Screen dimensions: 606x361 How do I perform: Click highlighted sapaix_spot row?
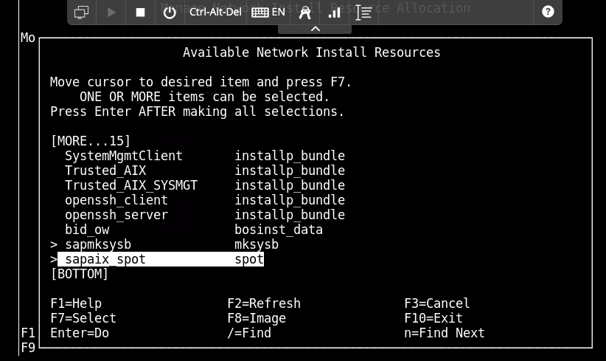point(161,259)
